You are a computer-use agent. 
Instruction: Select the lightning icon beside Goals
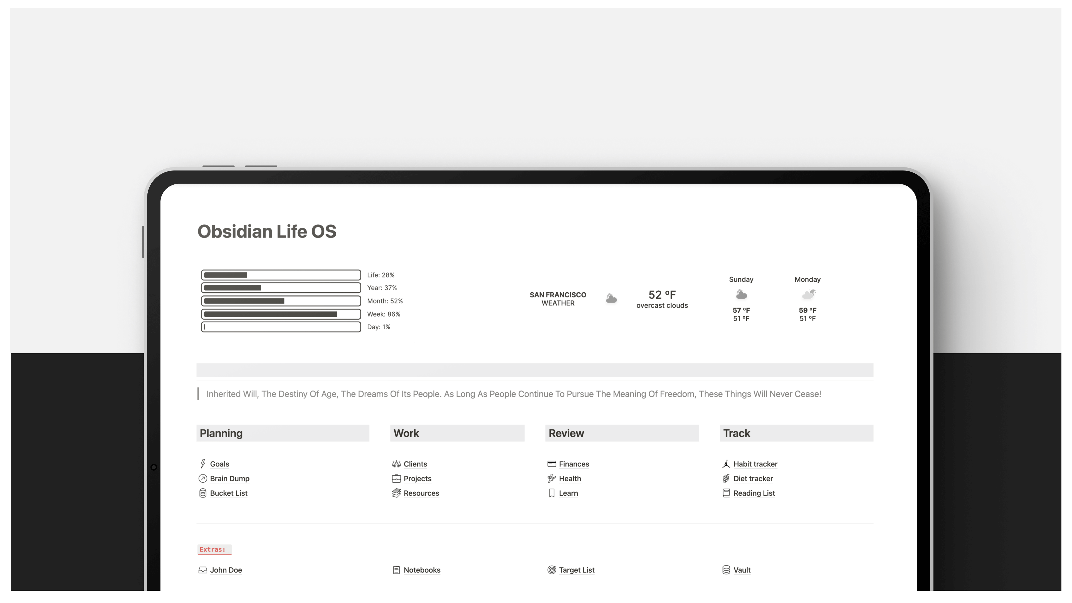pos(203,464)
